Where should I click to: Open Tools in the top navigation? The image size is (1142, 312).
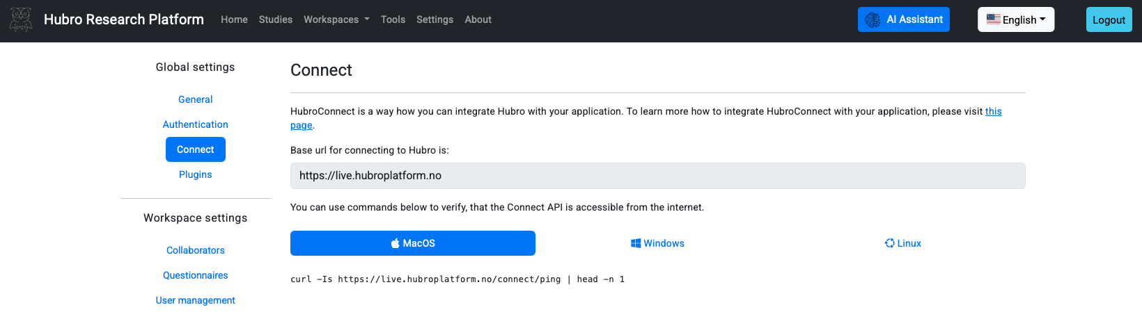(x=393, y=19)
